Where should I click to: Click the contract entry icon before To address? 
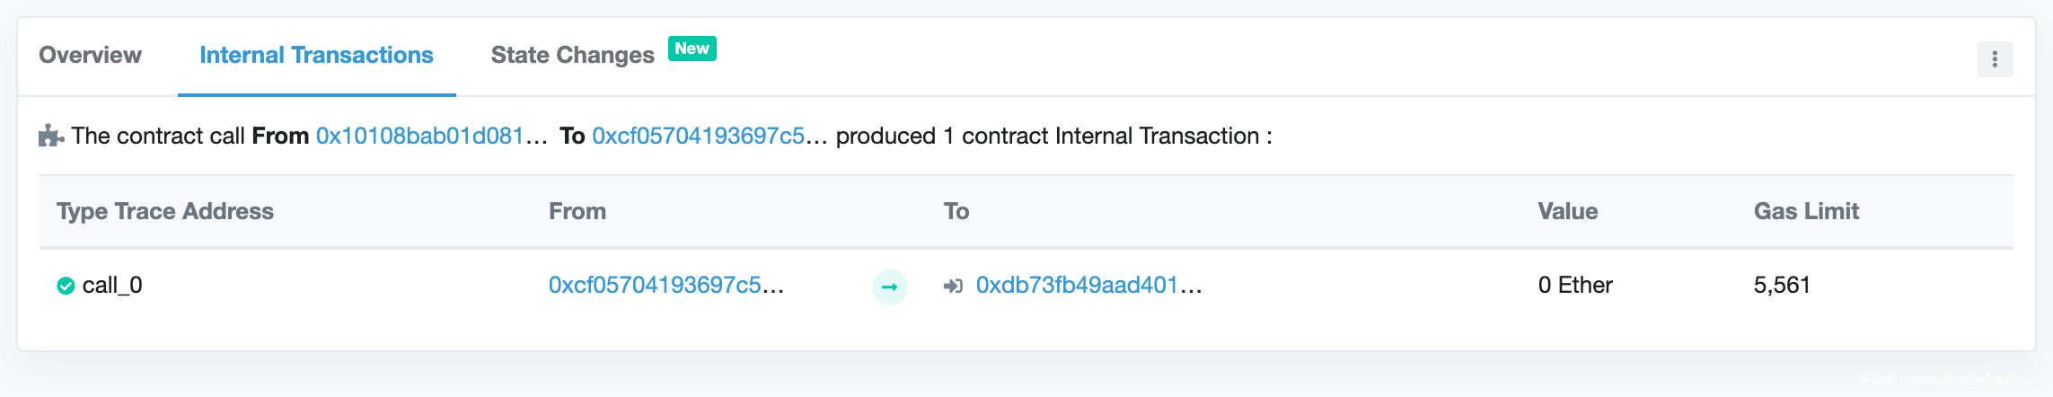pyautogui.click(x=953, y=287)
